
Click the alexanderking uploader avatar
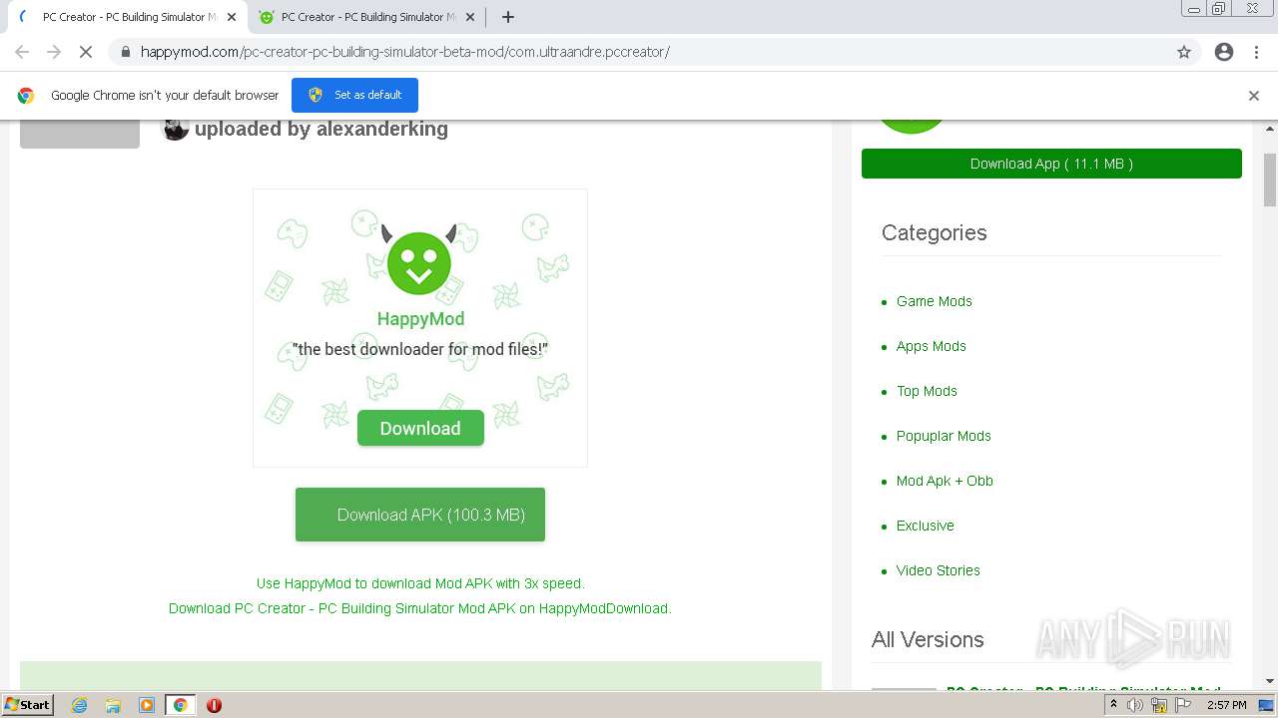(x=175, y=129)
